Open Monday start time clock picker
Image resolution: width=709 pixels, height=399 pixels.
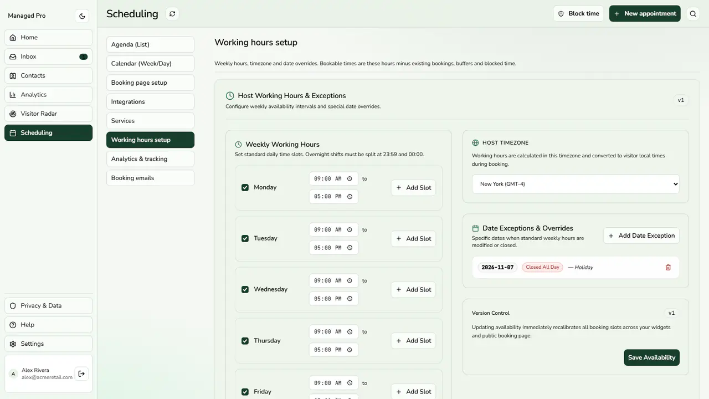pyautogui.click(x=350, y=178)
